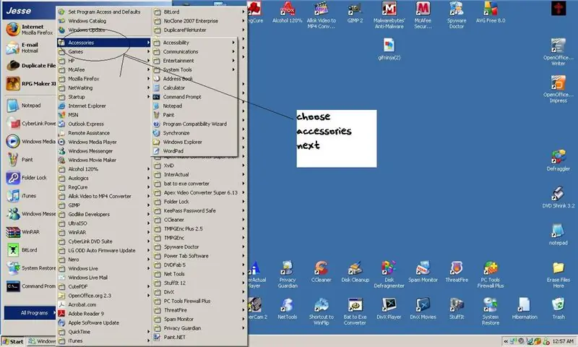Open Outlook Express in programs list
The width and height of the screenshot is (578, 347).
coord(104,124)
